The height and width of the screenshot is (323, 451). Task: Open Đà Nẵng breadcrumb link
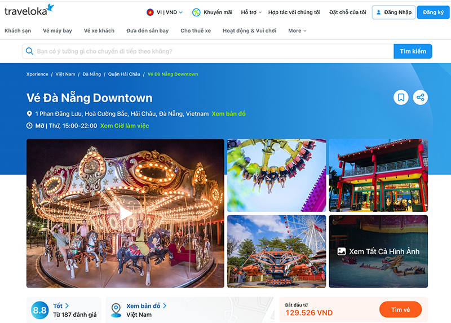[x=92, y=74]
